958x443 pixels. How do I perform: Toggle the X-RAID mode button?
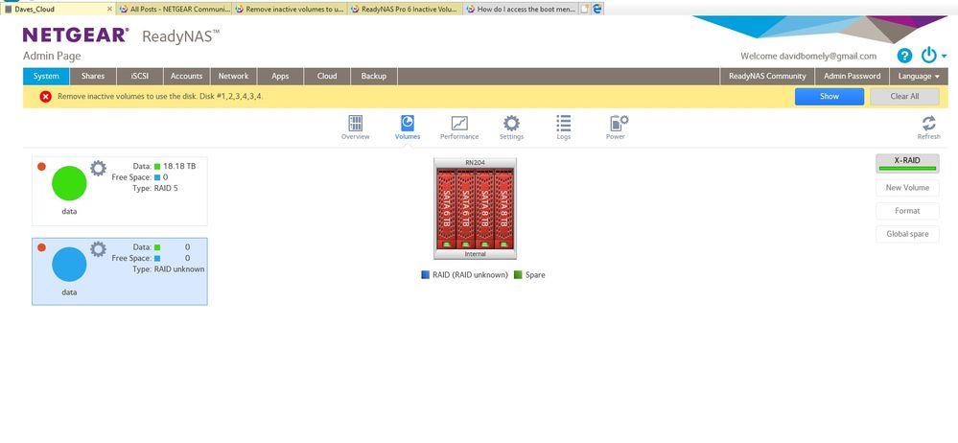pos(907,163)
